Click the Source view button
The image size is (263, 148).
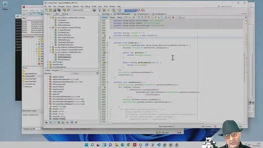tap(105, 17)
